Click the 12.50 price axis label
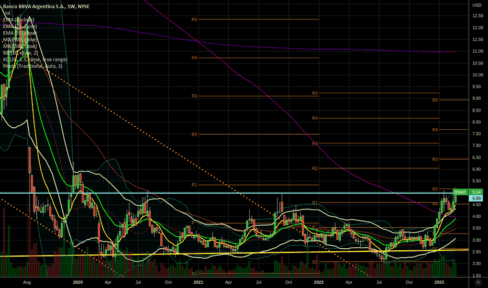Viewport: 488px width, 288px height. click(478, 16)
